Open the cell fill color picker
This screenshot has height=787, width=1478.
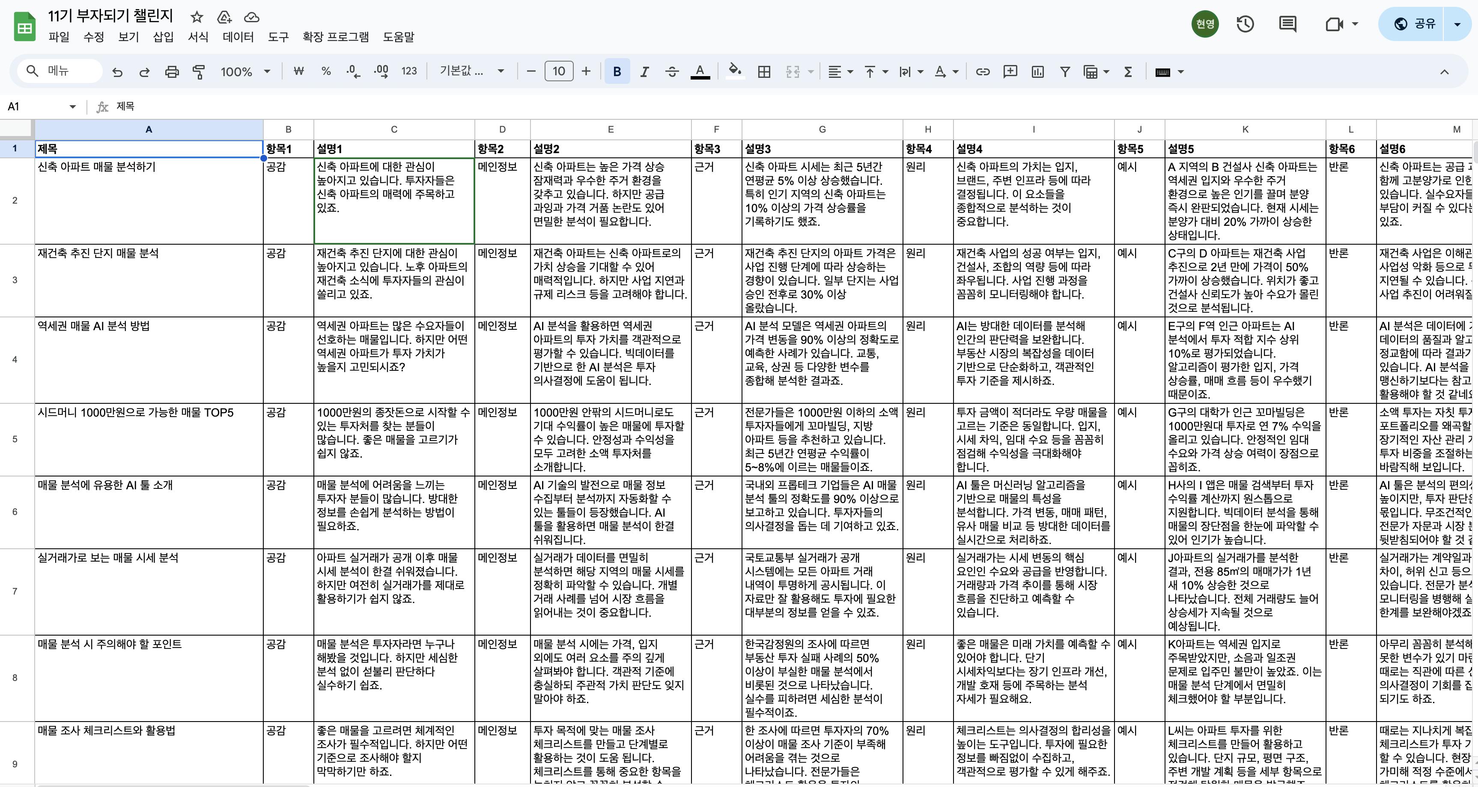[x=734, y=72]
